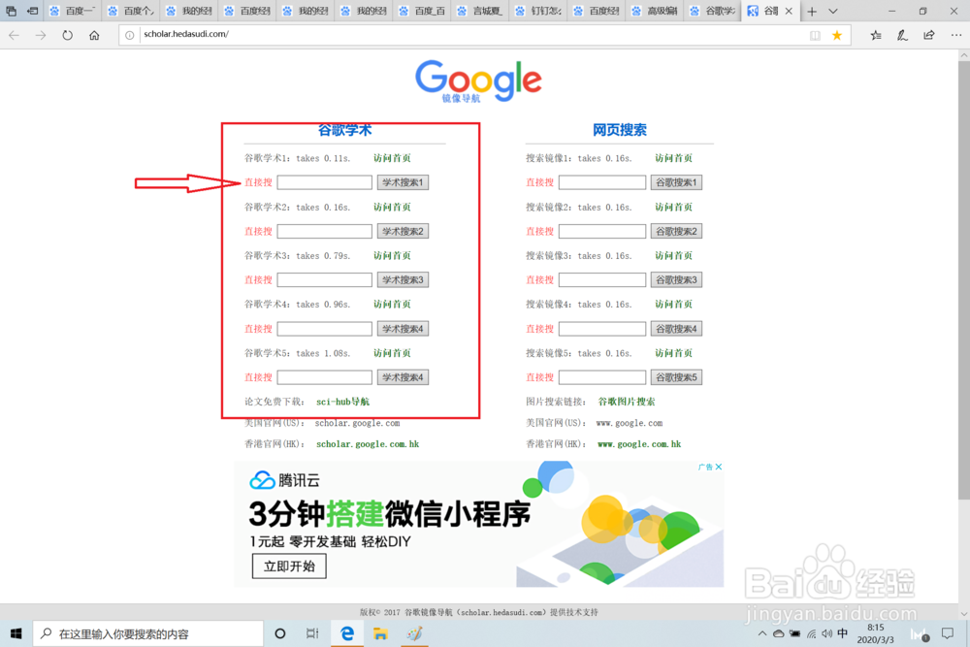Click the 学术搜索1 button
The height and width of the screenshot is (647, 970).
[x=403, y=182]
